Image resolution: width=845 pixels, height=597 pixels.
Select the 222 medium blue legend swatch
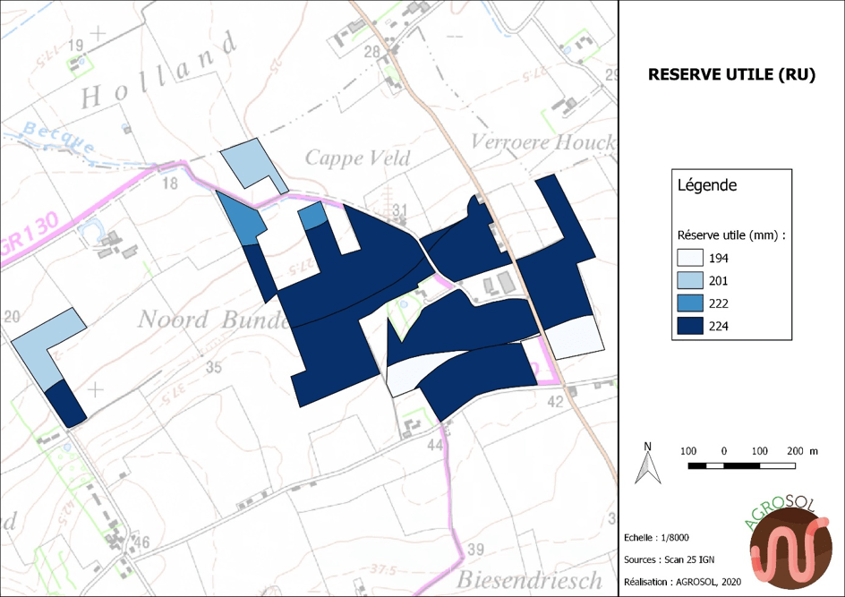click(x=689, y=304)
